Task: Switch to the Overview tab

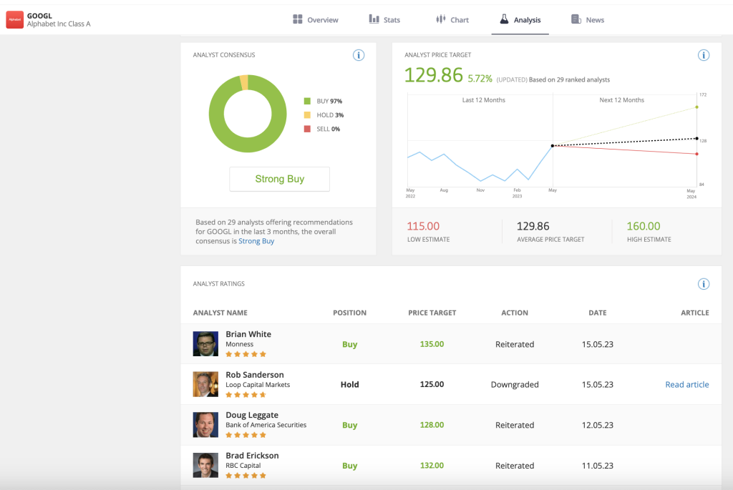Action: [x=316, y=19]
